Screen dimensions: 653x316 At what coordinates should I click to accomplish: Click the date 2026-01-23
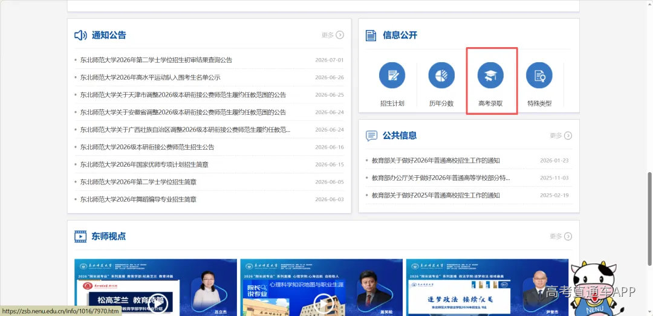pyautogui.click(x=554, y=161)
